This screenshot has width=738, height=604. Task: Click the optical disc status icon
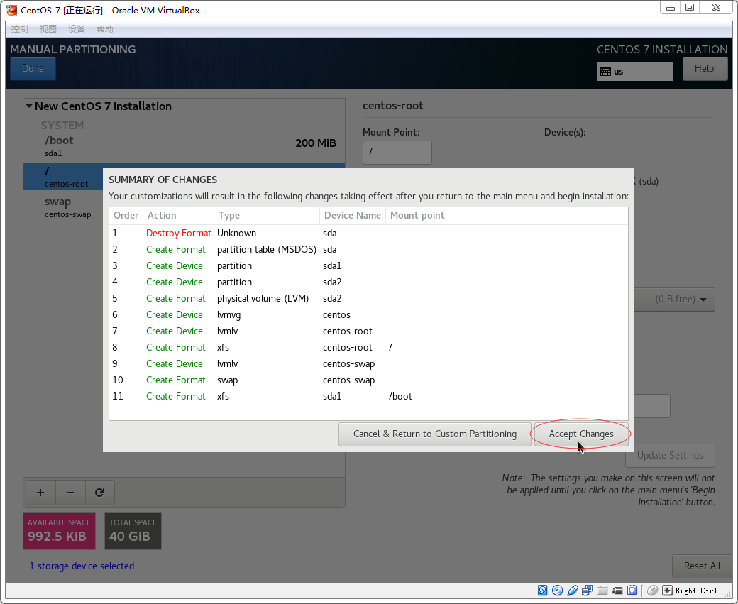(x=558, y=591)
